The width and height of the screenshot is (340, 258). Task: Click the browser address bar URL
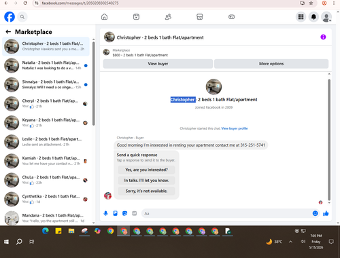80,3
